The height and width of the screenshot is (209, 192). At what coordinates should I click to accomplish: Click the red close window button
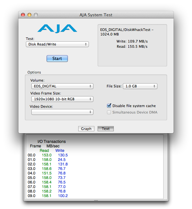(23, 15)
